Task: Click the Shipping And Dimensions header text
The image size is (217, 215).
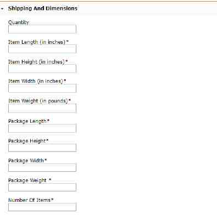Action: 43,8
